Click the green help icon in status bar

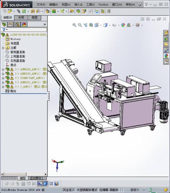pyautogui.click(x=150, y=190)
